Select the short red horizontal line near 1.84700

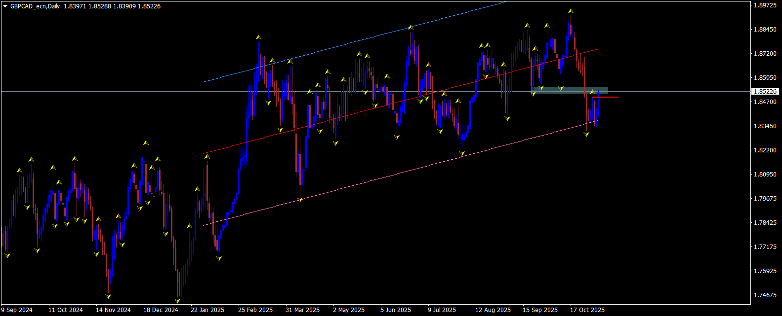click(x=605, y=97)
